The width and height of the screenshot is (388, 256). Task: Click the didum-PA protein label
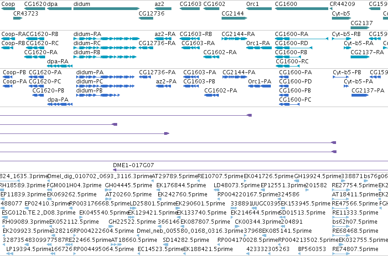click(x=90, y=72)
